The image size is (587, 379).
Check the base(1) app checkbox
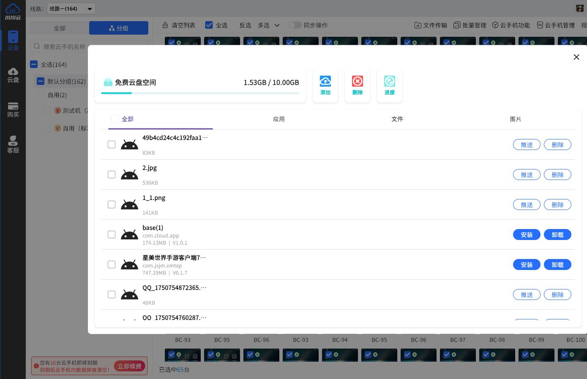coord(112,234)
